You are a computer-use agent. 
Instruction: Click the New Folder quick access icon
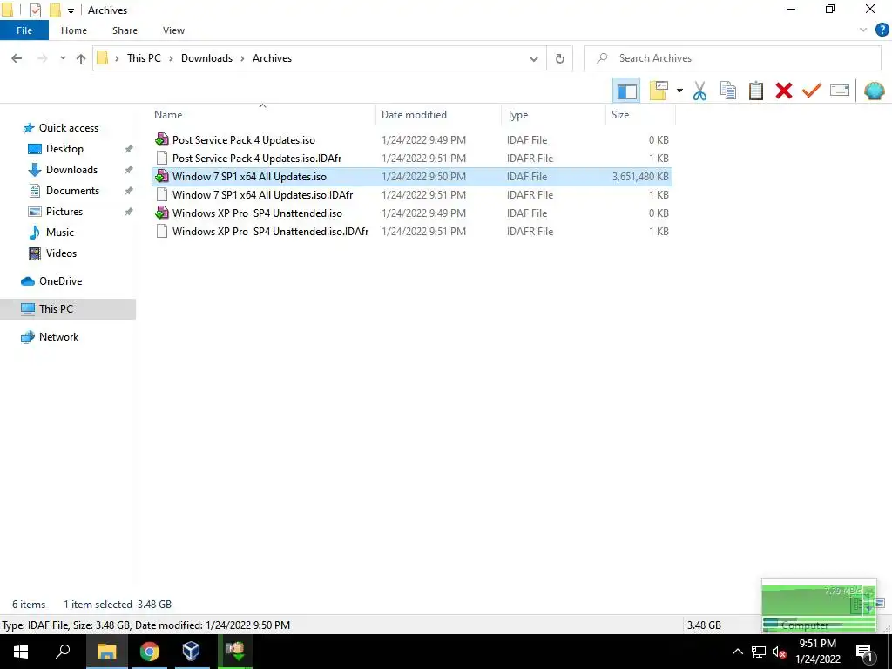coord(55,10)
